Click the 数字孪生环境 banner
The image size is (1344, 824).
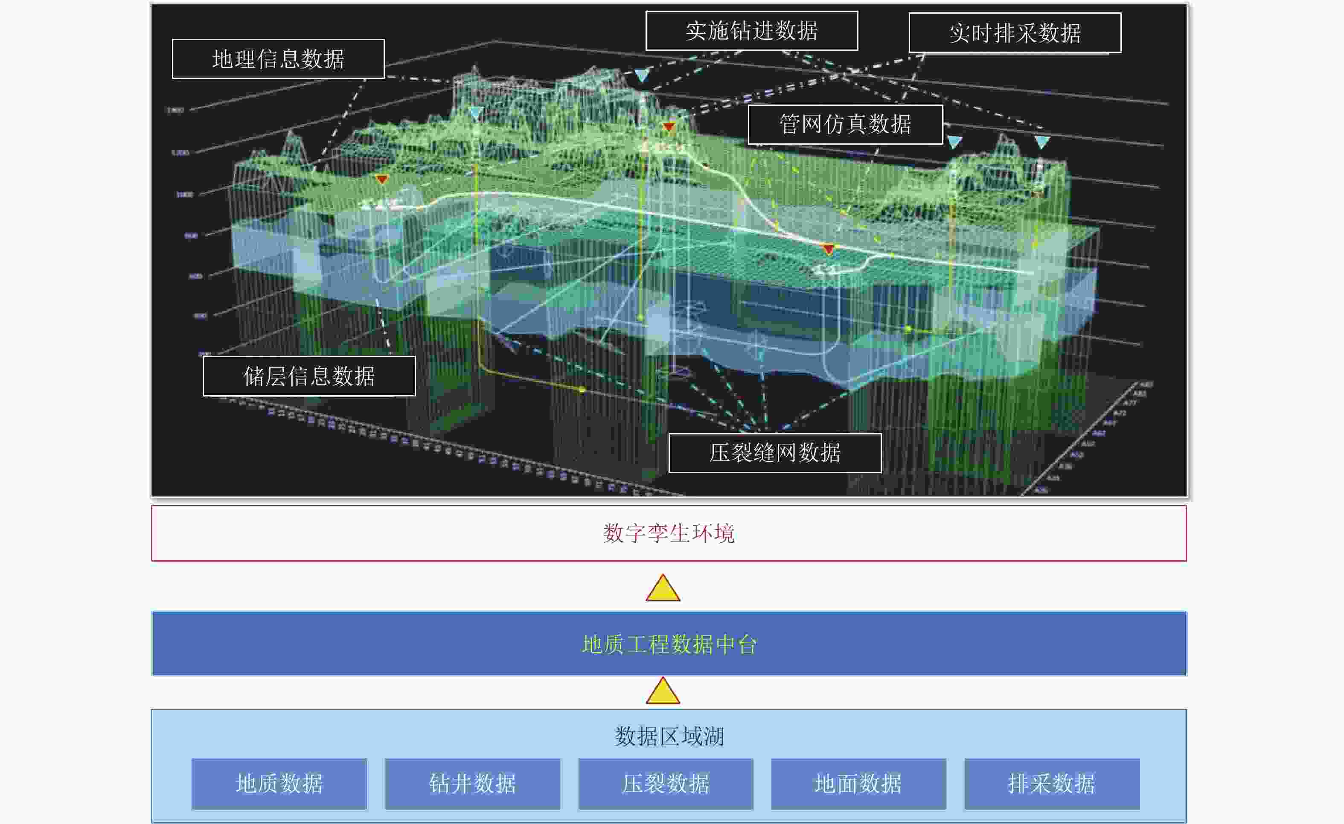669,533
